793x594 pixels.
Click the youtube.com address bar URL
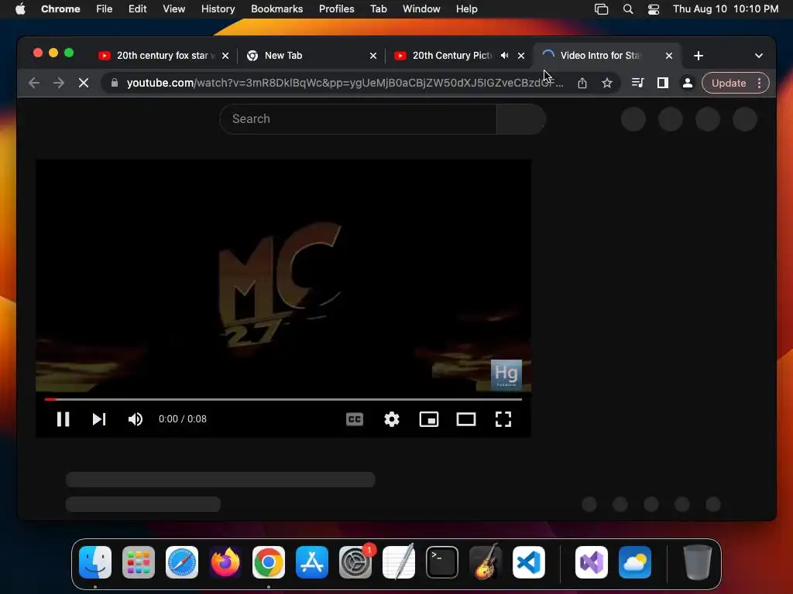(x=345, y=83)
